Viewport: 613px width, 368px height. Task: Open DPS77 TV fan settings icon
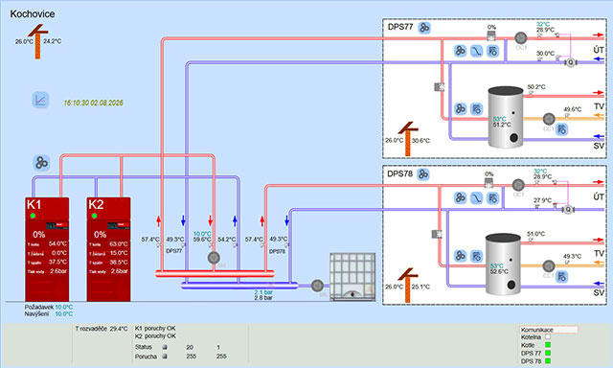(460, 108)
